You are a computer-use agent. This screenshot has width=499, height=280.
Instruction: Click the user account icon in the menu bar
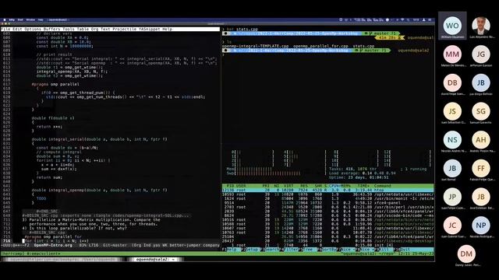point(423,19)
